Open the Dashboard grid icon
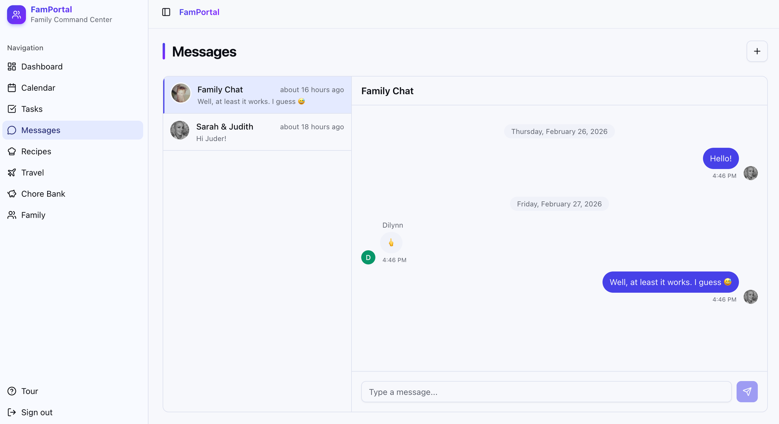 (x=12, y=67)
